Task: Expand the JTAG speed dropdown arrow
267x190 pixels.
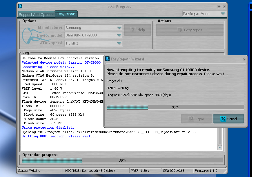Action: click(x=119, y=43)
